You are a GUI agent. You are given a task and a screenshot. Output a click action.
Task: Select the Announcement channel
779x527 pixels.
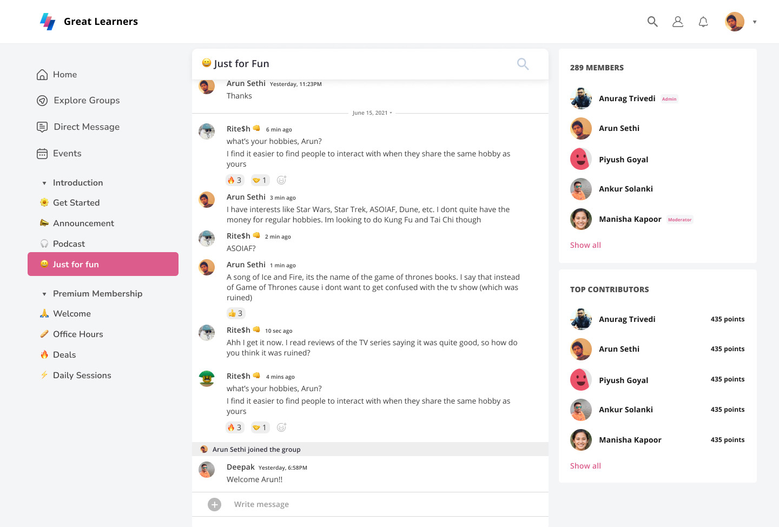[x=83, y=223]
